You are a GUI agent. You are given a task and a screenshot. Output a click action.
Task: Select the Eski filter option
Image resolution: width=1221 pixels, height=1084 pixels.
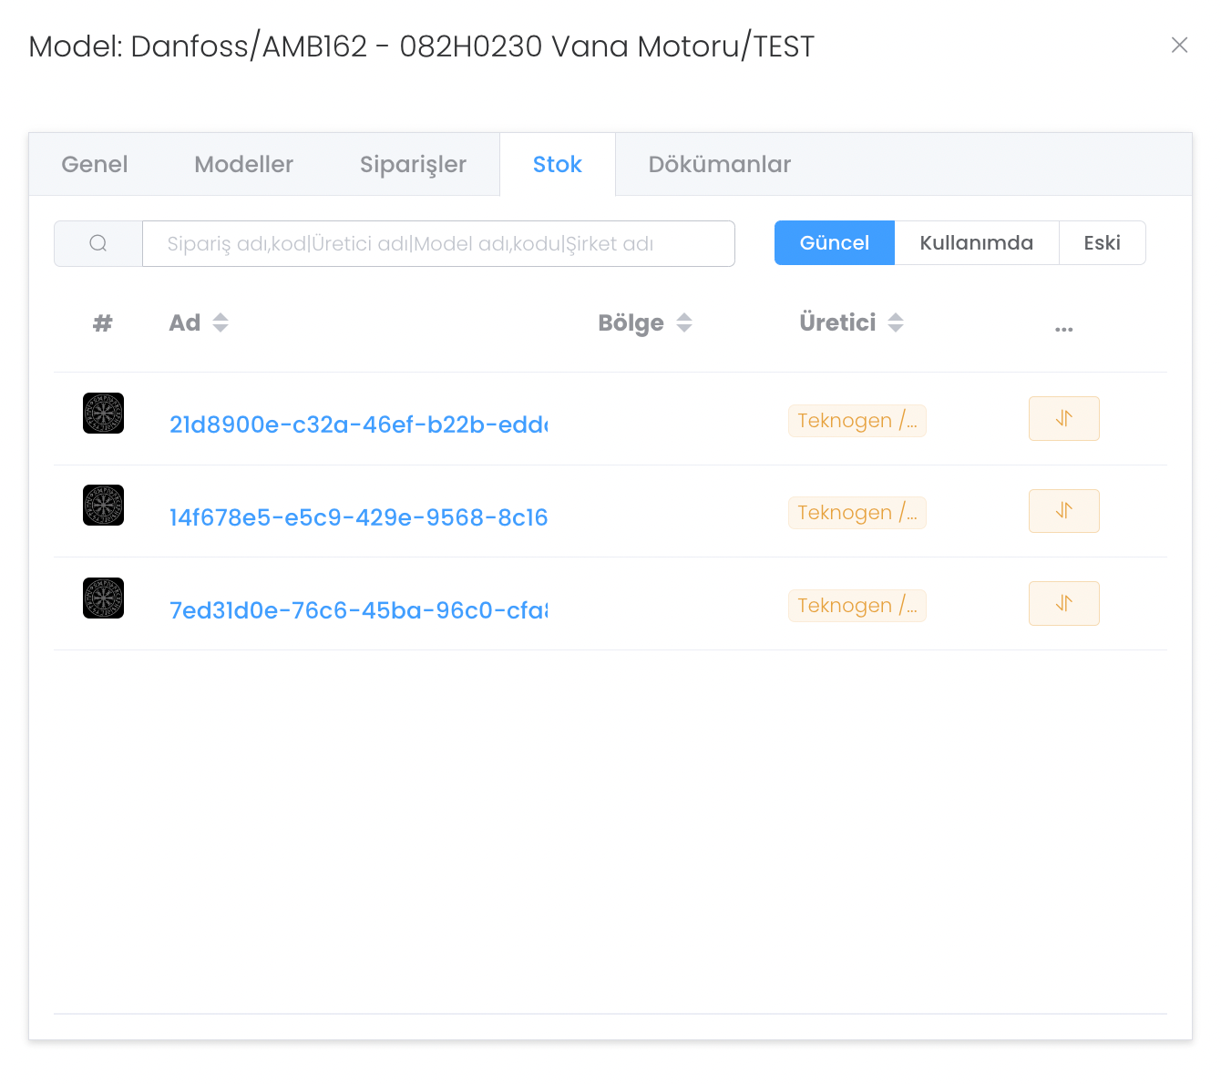1102,243
